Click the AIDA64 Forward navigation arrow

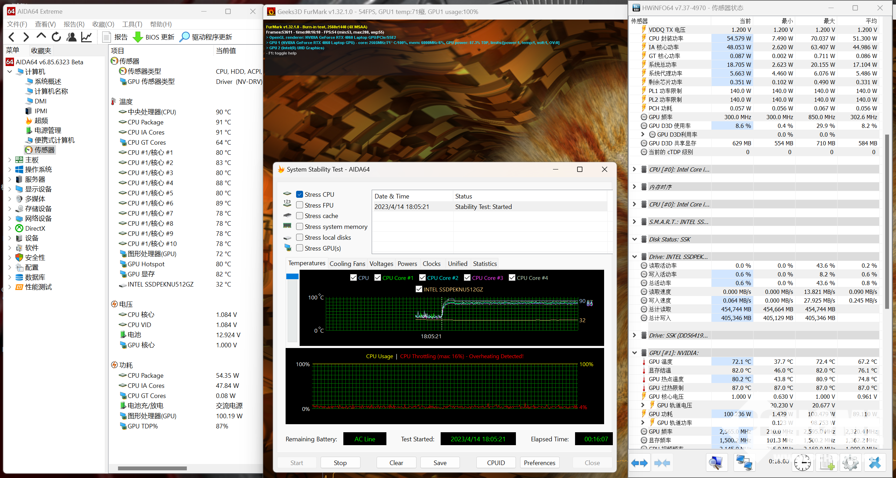point(26,37)
